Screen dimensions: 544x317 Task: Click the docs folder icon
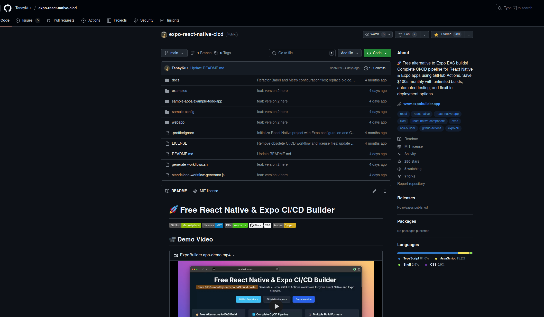click(167, 80)
